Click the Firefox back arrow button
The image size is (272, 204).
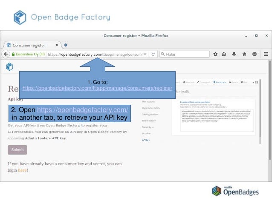tap(6, 54)
